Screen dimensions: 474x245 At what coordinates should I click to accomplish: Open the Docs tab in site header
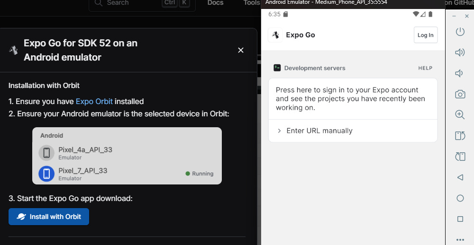[x=216, y=3]
